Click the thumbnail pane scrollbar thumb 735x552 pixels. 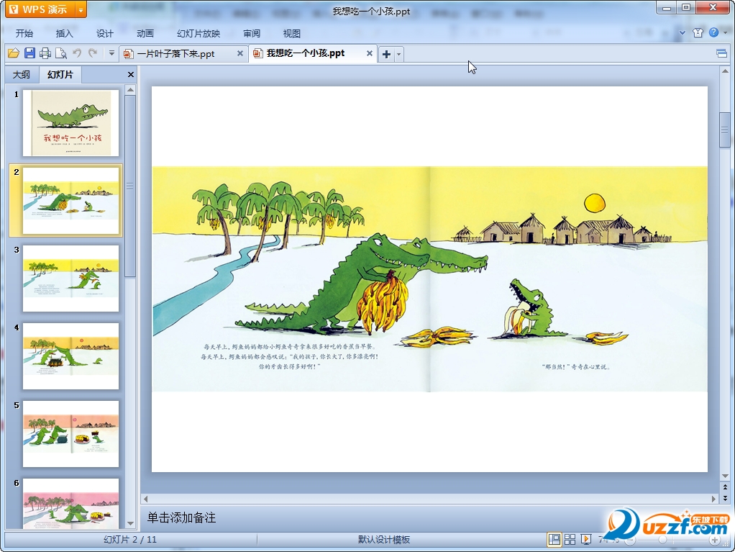pyautogui.click(x=130, y=186)
